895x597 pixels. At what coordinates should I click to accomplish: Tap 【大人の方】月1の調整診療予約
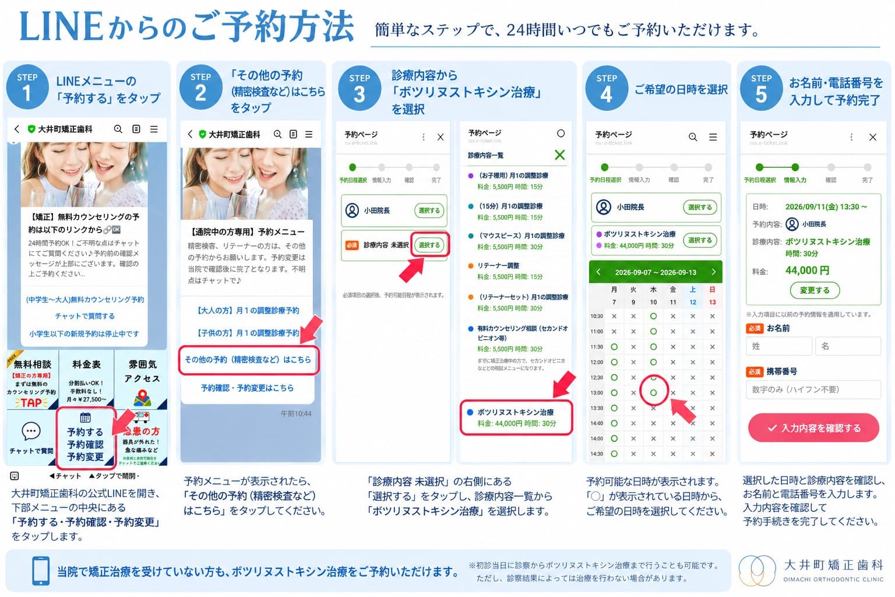coord(248,310)
